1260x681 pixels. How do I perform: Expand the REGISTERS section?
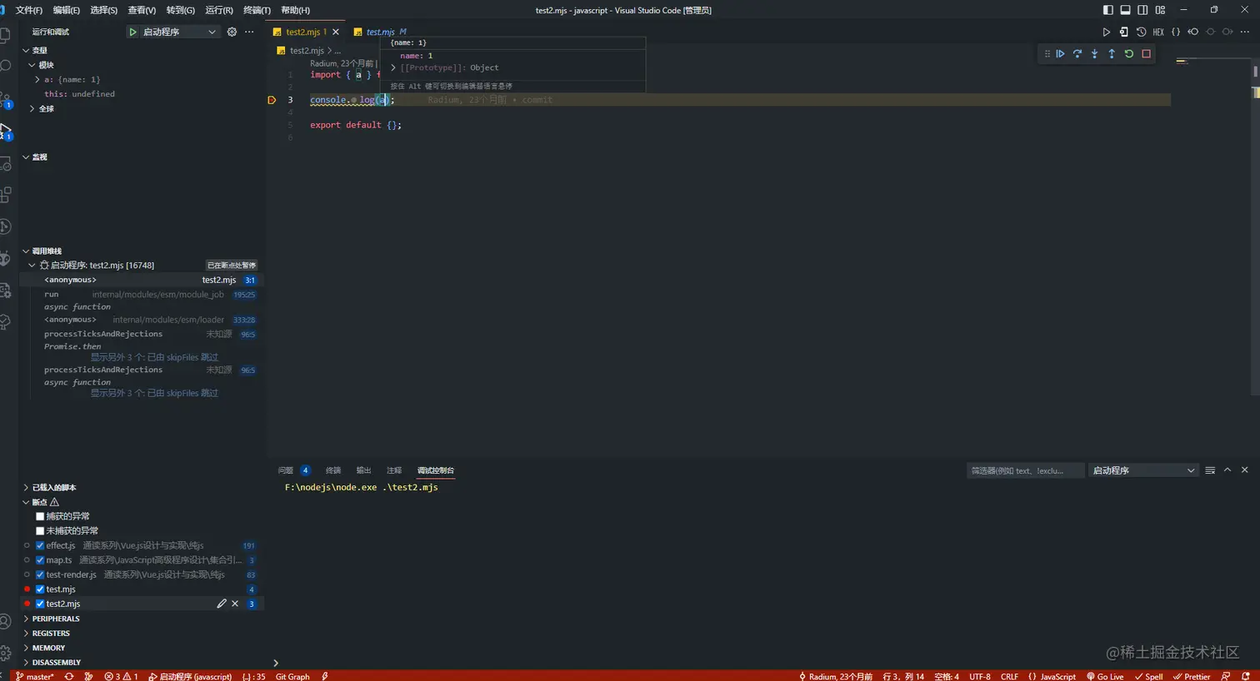click(26, 634)
